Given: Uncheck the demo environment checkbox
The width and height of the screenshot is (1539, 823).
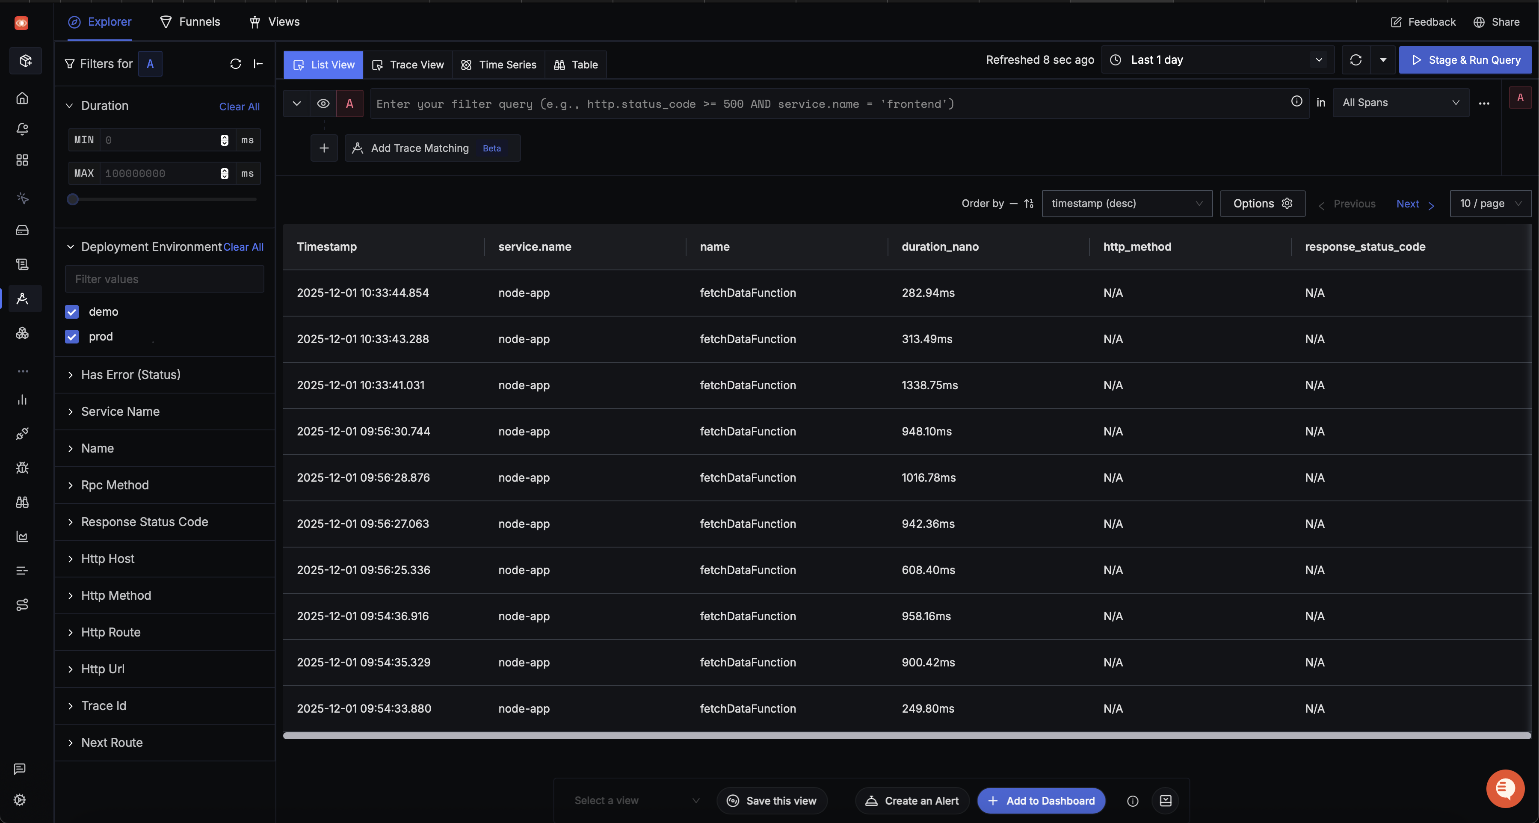Looking at the screenshot, I should click(72, 311).
